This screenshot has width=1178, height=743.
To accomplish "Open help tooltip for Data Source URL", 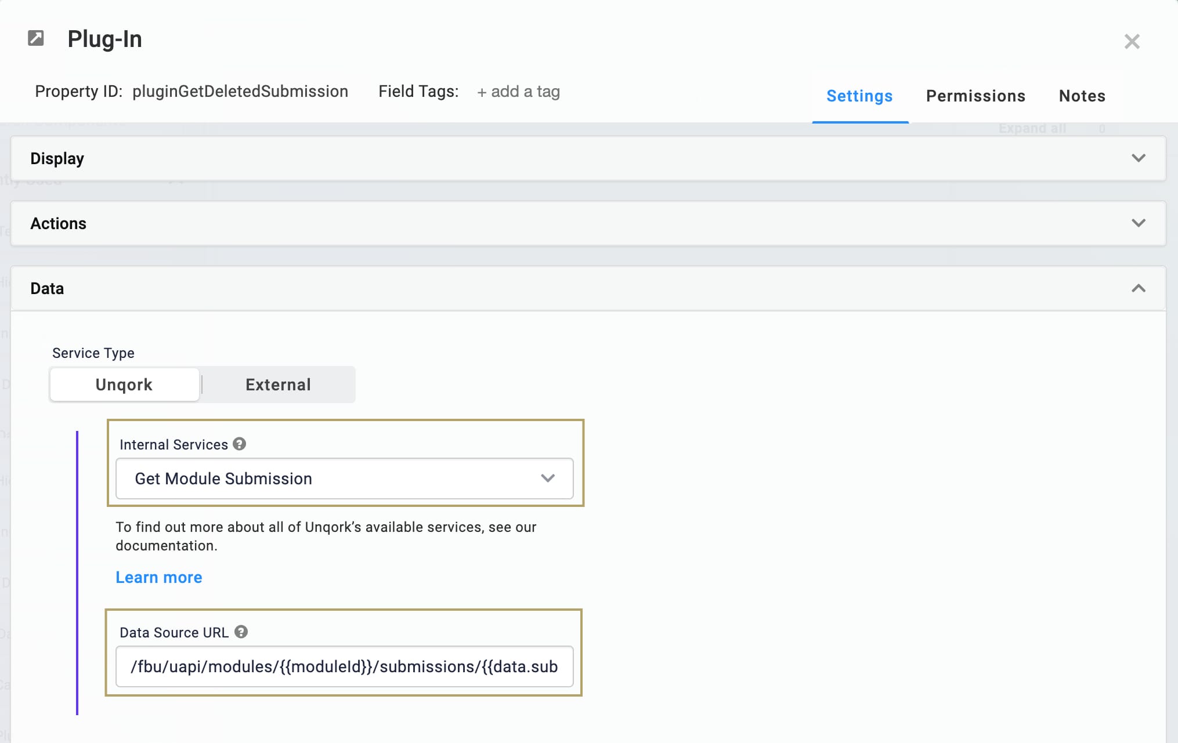I will pyautogui.click(x=241, y=632).
